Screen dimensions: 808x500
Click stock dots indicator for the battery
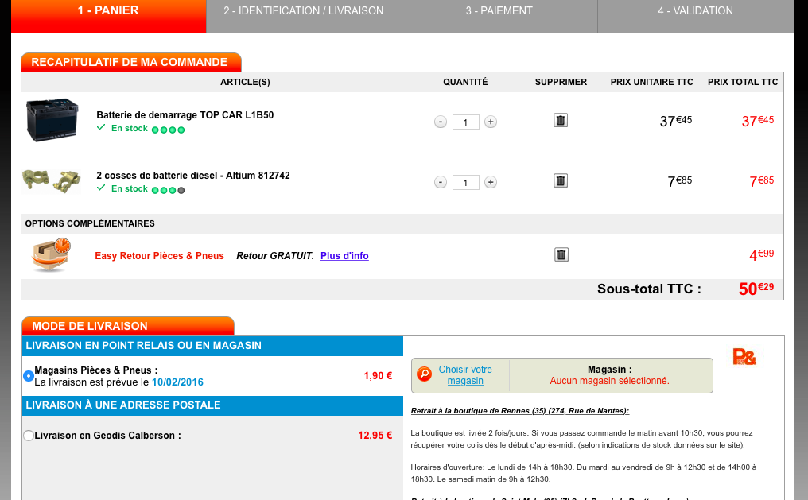tap(168, 130)
